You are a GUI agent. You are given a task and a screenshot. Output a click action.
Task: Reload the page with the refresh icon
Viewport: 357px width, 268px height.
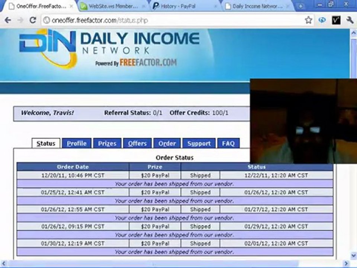tap(33, 20)
